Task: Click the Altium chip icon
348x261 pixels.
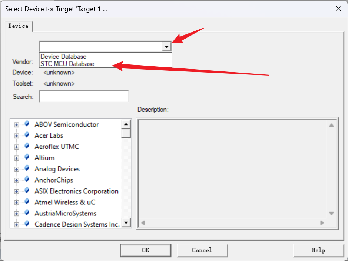Action: pyautogui.click(x=27, y=157)
